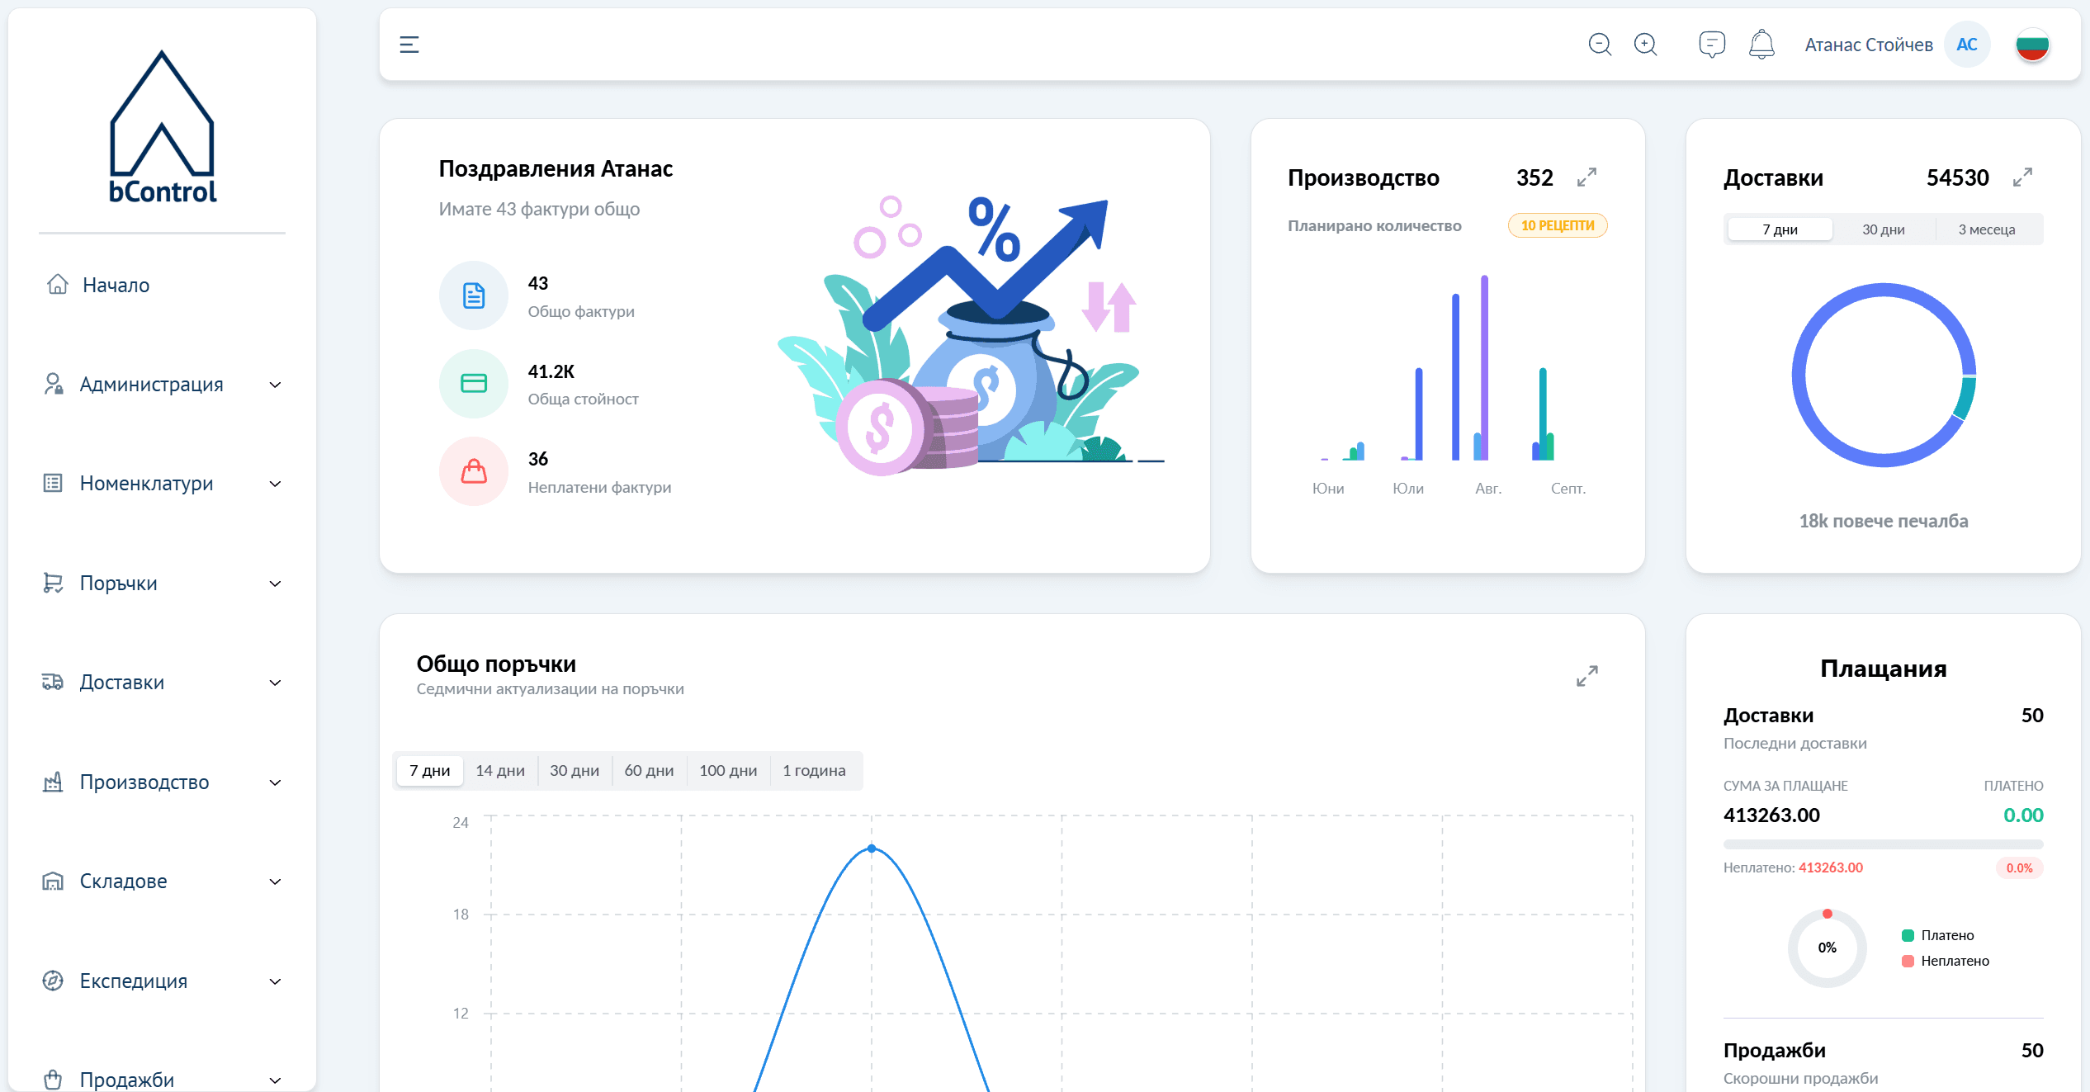This screenshot has width=2090, height=1092.
Task: Expand the Продажби menu chevron
Action: point(276,1080)
